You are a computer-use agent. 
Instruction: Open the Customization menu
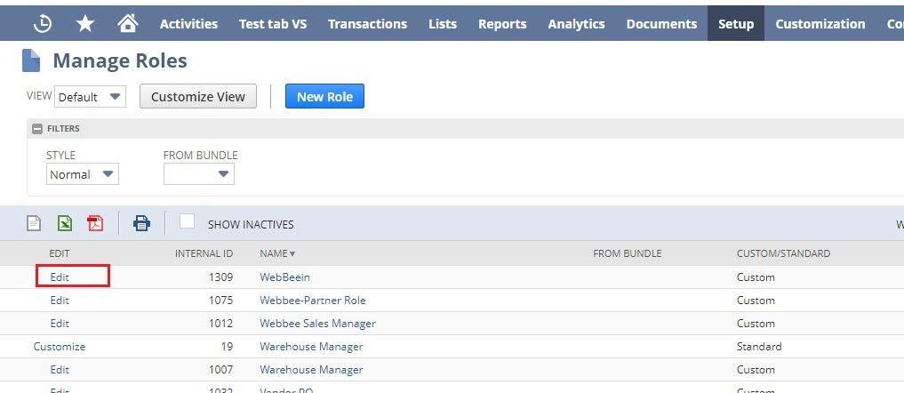click(x=820, y=24)
